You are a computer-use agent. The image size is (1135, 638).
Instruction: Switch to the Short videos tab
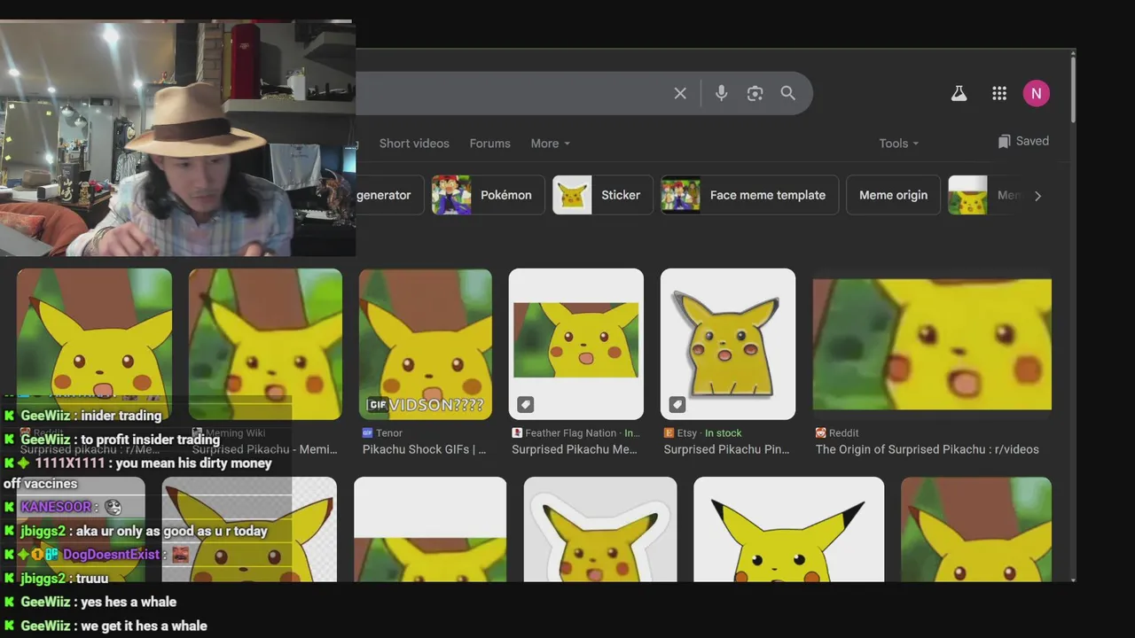click(x=414, y=143)
